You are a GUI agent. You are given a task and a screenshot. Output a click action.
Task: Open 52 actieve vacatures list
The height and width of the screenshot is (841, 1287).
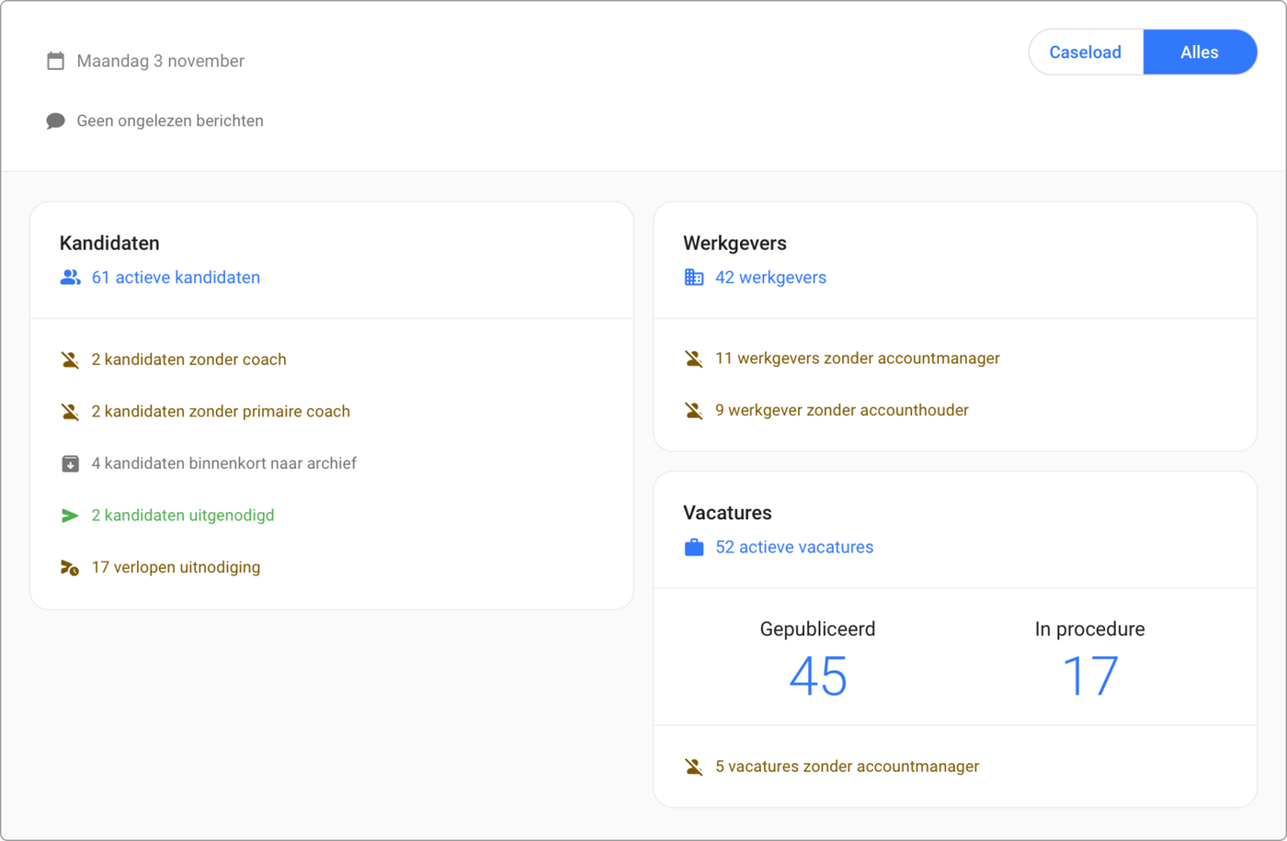click(x=794, y=548)
